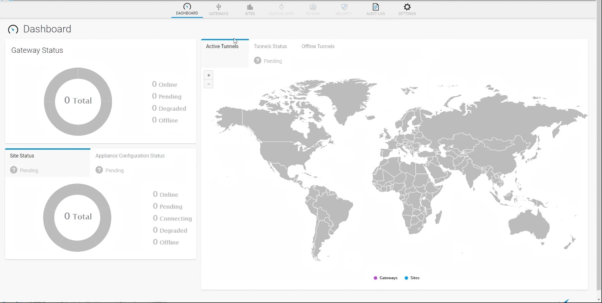This screenshot has width=602, height=303.
Task: Click the DASHBOARD label in top navigation
Action: 187,13
